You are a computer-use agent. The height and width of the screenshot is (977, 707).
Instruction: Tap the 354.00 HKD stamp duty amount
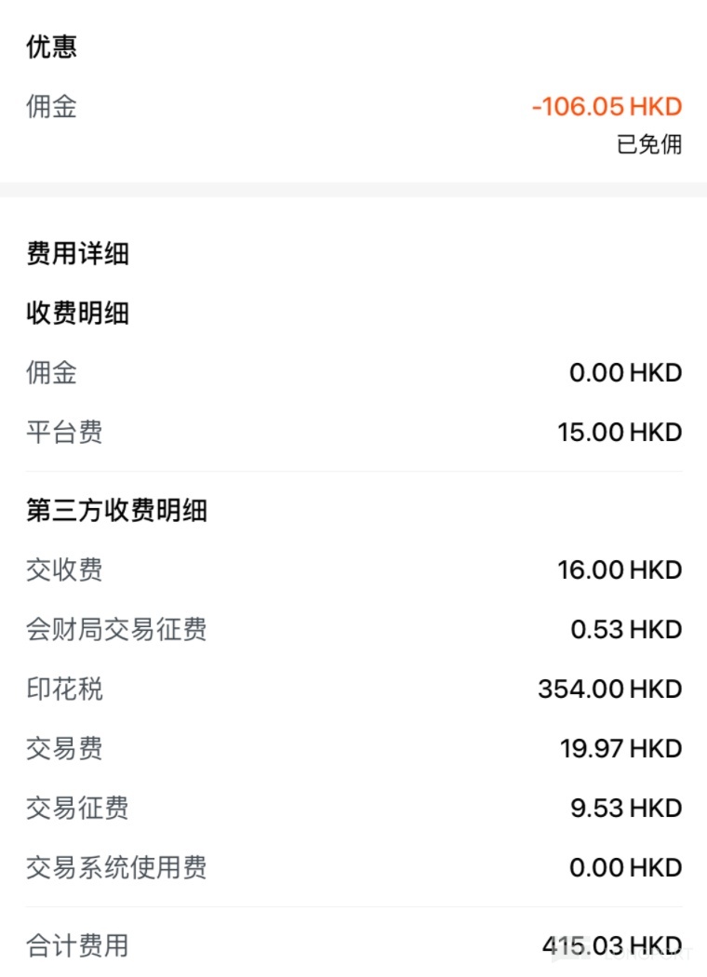tap(609, 689)
